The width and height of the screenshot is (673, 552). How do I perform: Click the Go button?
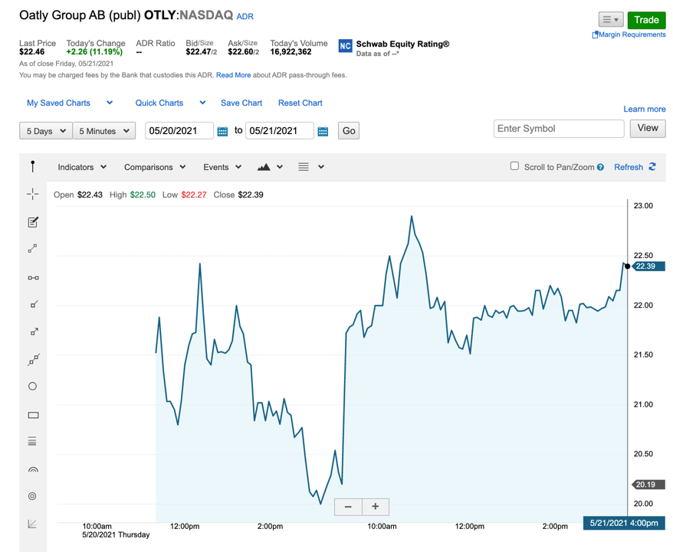(x=349, y=131)
